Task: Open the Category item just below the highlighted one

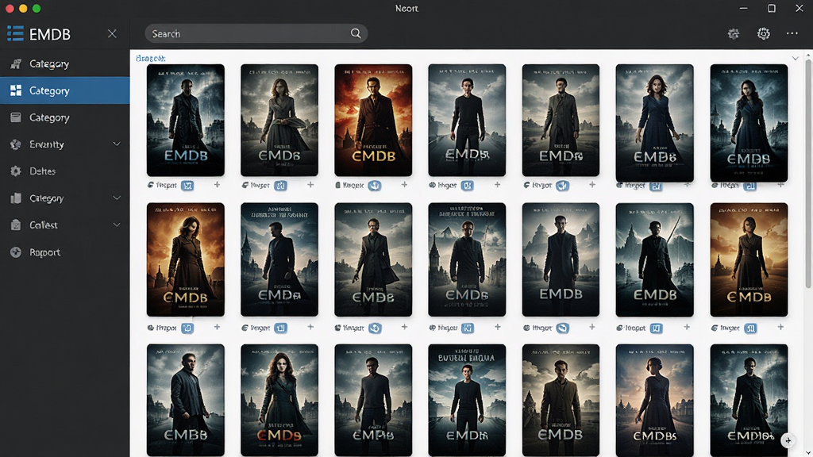Action: pyautogui.click(x=65, y=117)
